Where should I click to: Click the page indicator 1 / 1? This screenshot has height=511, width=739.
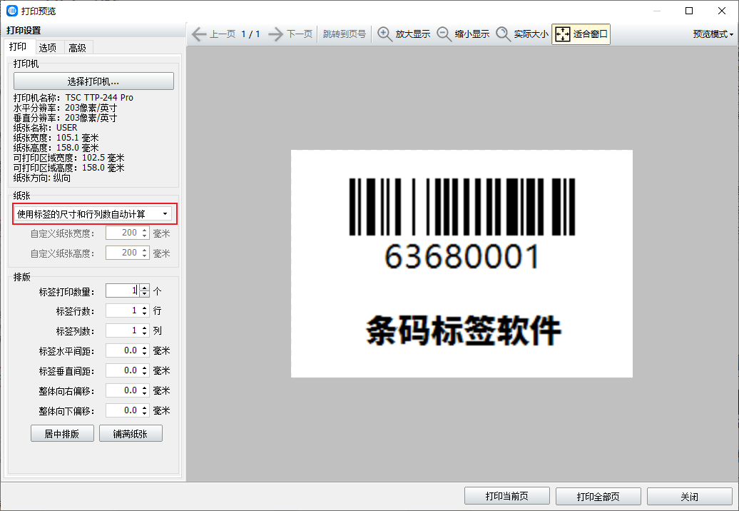pos(251,34)
